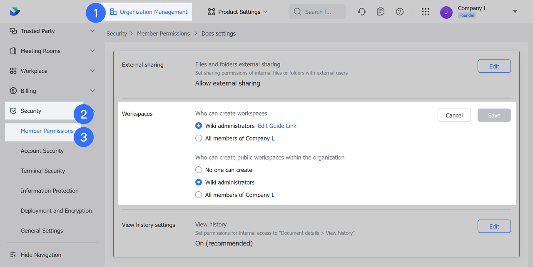Click the Hide Navigation icon
Screen dimensions: 533x267
(13, 255)
